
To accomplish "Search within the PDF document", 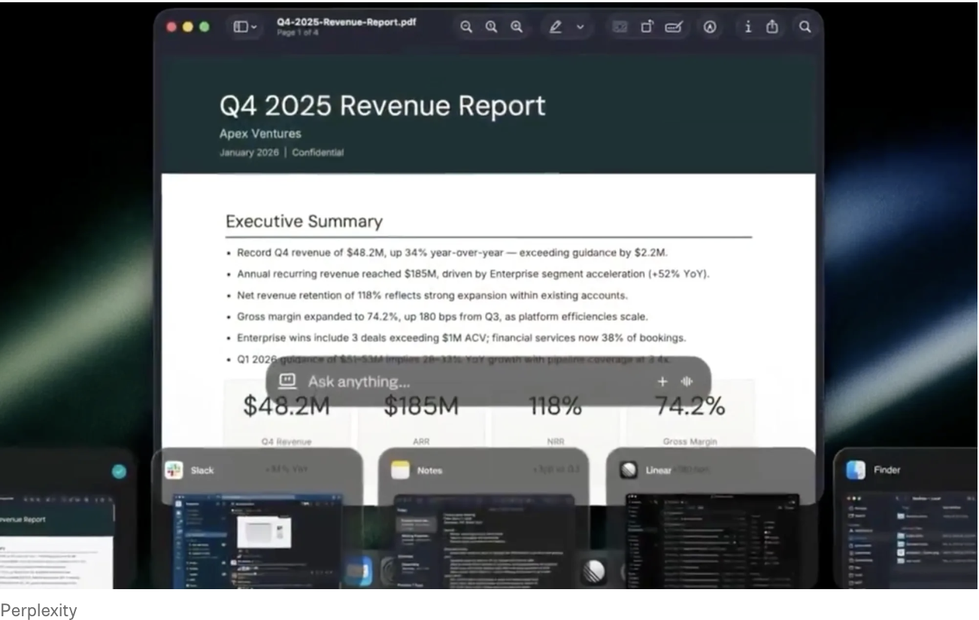I will 805,27.
